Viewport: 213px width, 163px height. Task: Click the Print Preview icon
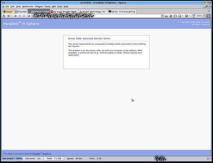click(x=171, y=16)
